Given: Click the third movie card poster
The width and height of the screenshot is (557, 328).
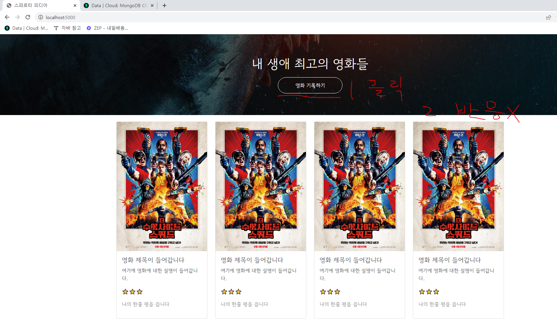Looking at the screenshot, I should [x=360, y=186].
